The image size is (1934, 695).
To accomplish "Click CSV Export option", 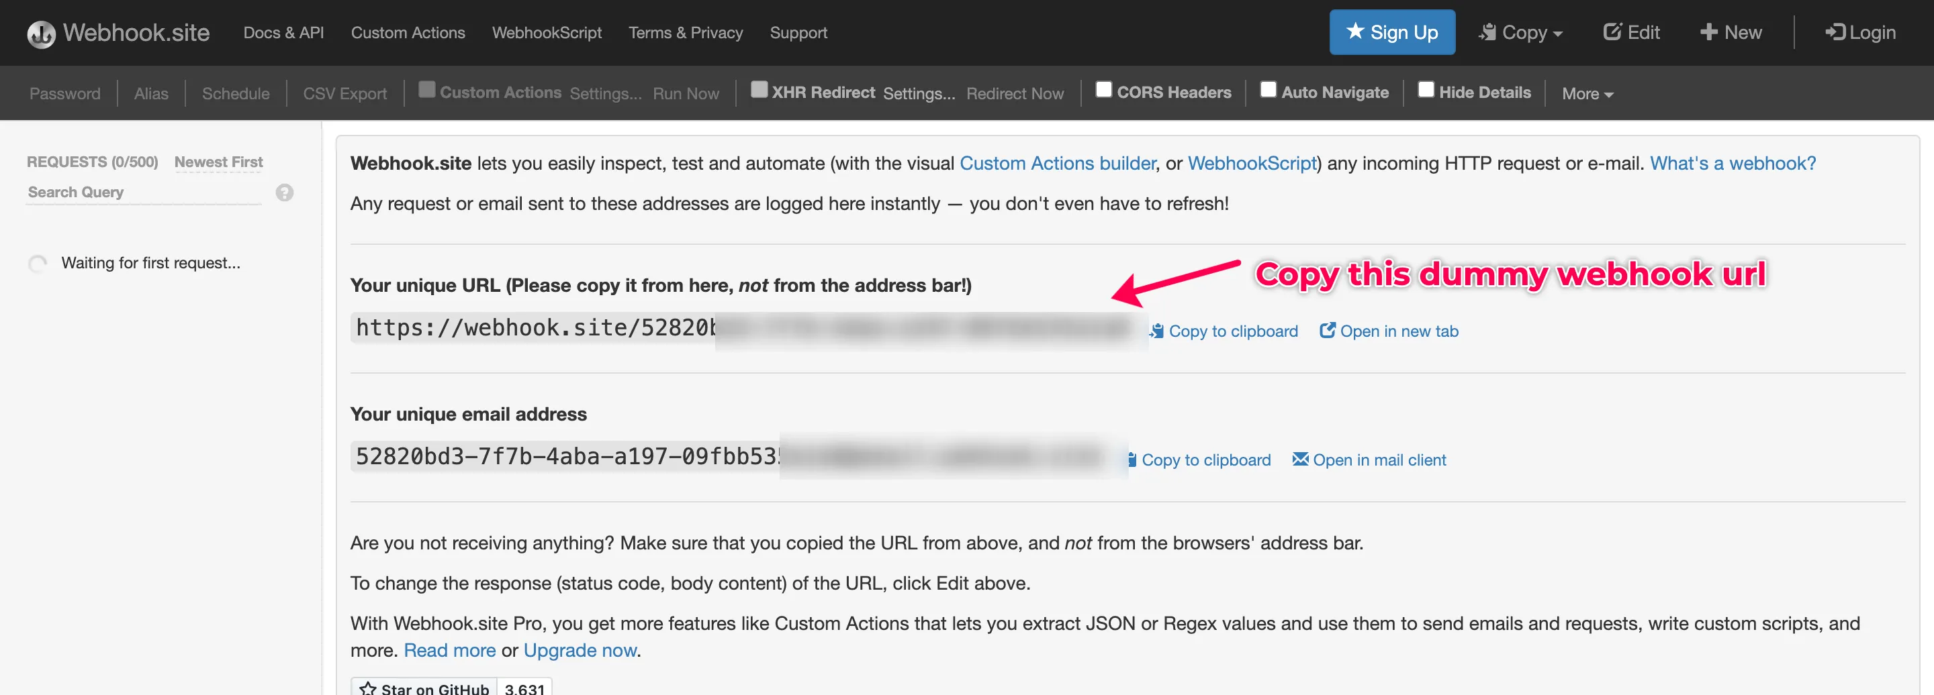I will click(344, 93).
